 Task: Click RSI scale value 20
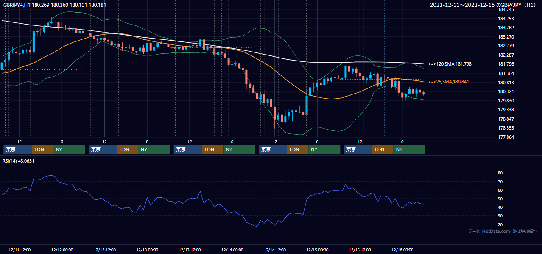500,224
